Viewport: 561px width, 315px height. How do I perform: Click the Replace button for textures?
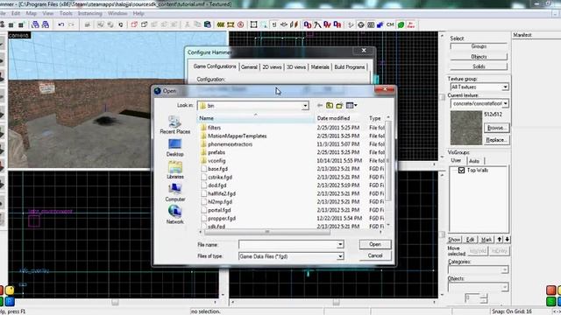(496, 140)
